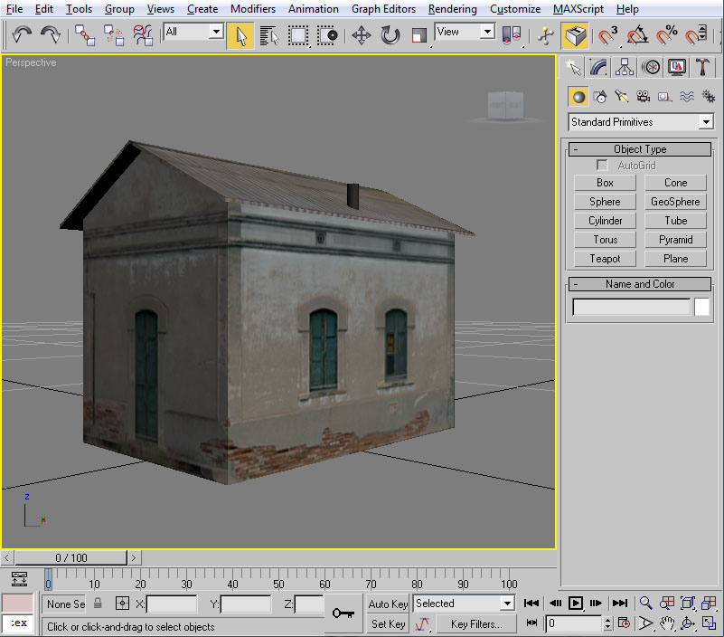Viewport: 724px width, 637px height.
Task: Select the Lights category icon
Action: coord(621,97)
